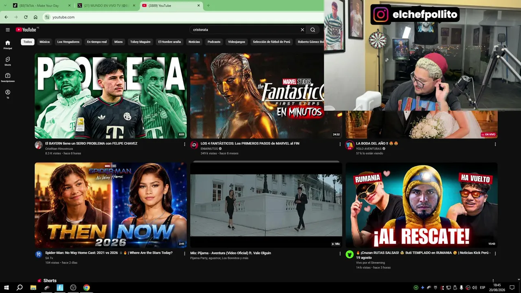The width and height of the screenshot is (521, 293).
Task: Select the Mixes filter chip
Action: (118, 42)
